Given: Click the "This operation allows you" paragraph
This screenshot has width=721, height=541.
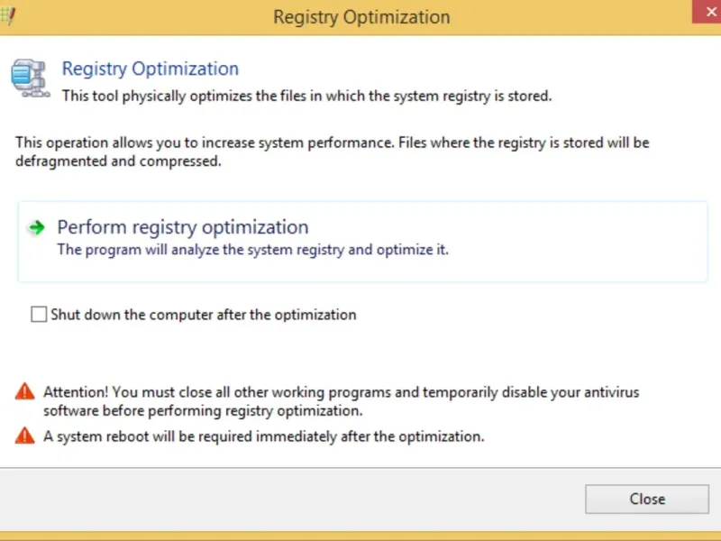Looking at the screenshot, I should [332, 152].
